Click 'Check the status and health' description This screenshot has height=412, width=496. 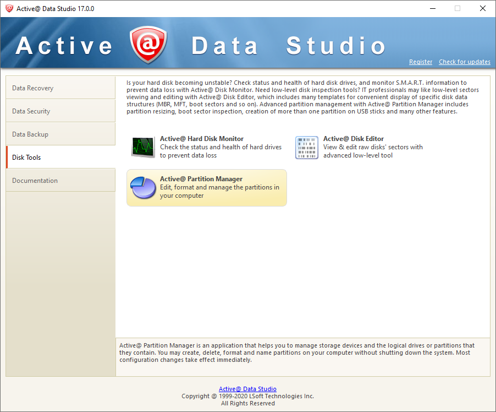click(x=221, y=151)
